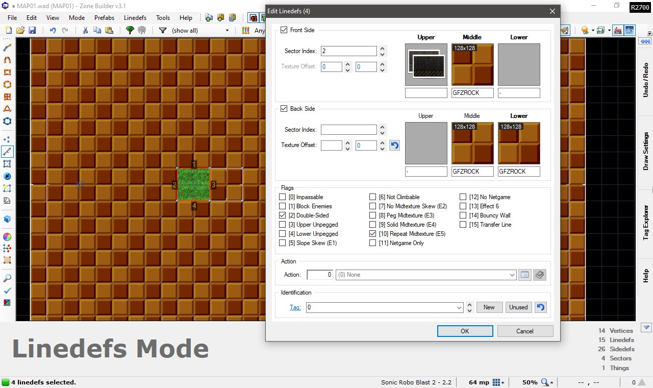Enable the Impassable flag

click(283, 197)
